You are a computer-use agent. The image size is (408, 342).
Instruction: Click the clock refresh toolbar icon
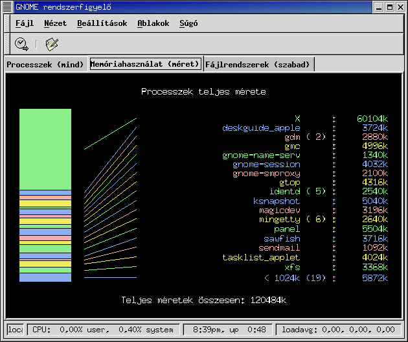21,44
